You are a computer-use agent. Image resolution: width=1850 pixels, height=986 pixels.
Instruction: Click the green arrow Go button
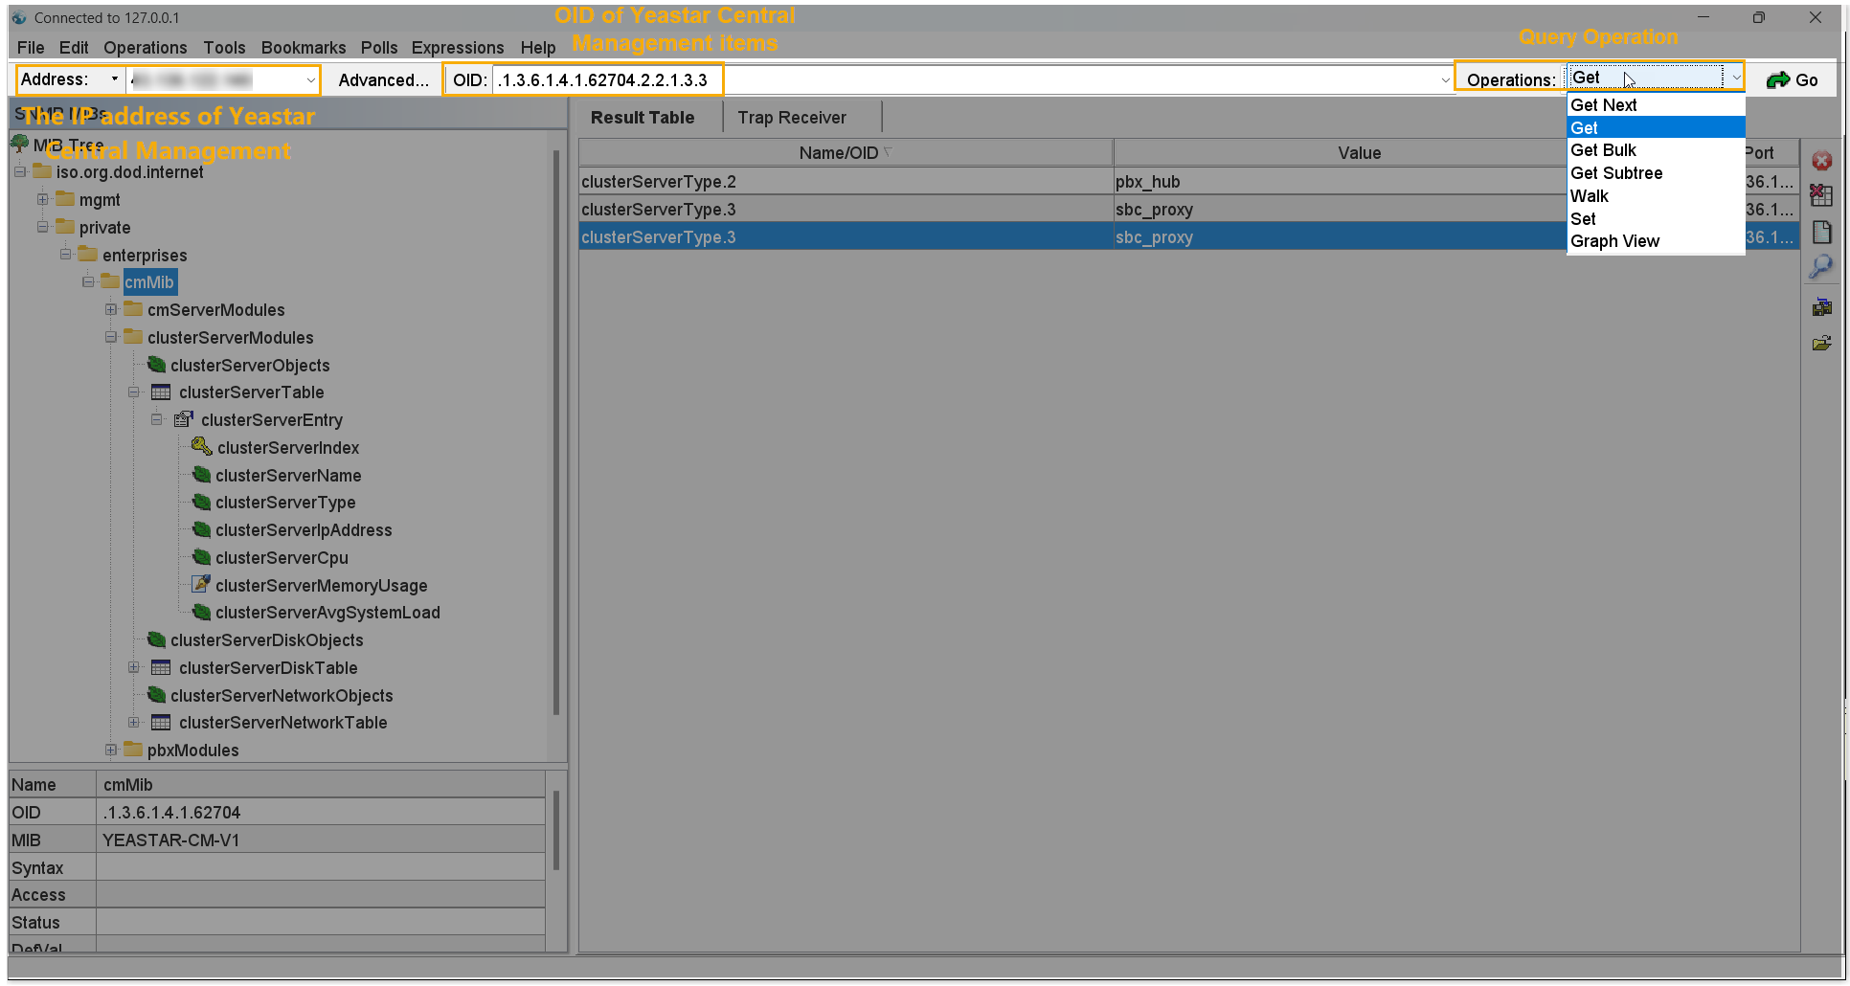click(1792, 80)
